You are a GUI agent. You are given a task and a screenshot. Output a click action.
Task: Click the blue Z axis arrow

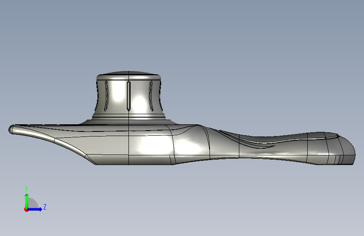[x=35, y=209]
